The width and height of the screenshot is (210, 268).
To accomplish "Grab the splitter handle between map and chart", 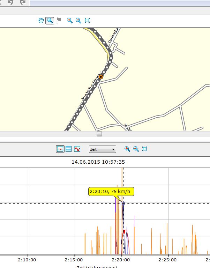I will 99,134.
